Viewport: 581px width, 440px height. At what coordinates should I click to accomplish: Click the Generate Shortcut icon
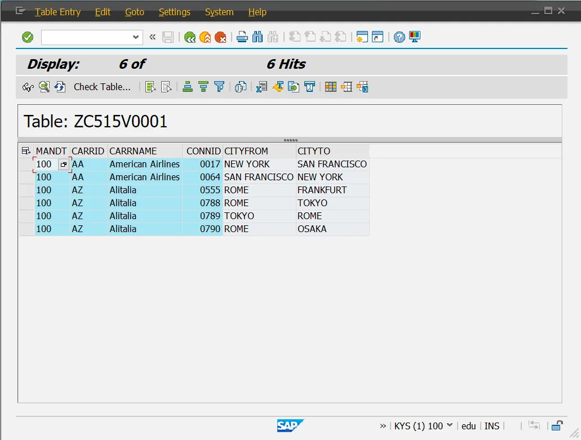coord(377,37)
